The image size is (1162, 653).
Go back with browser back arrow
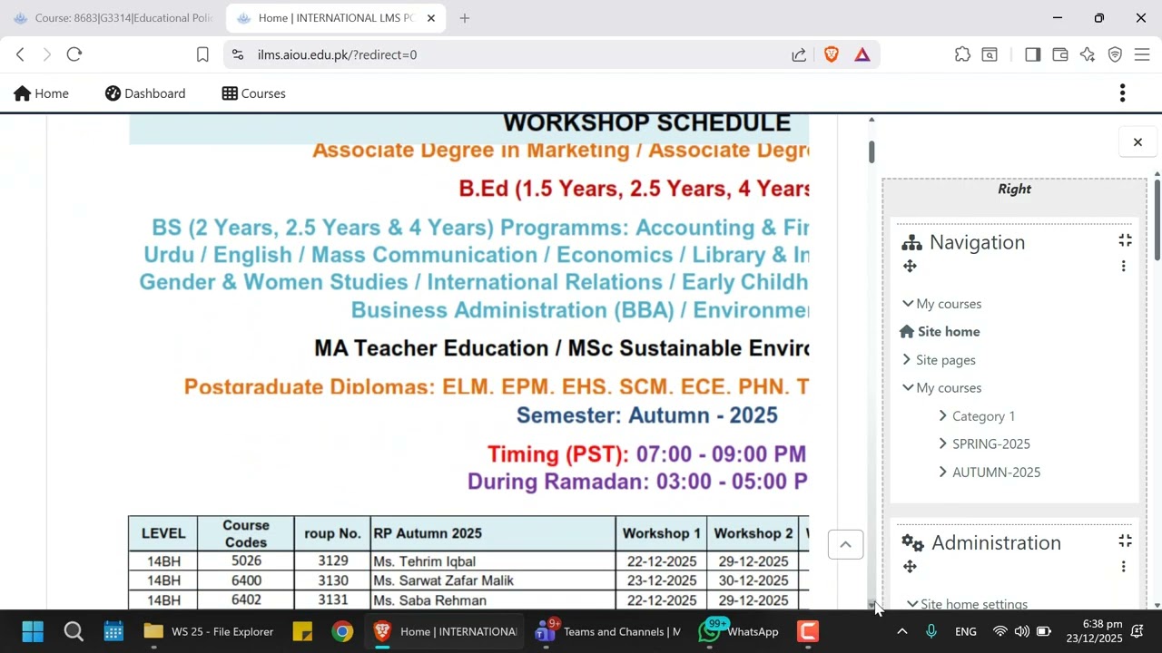click(20, 54)
